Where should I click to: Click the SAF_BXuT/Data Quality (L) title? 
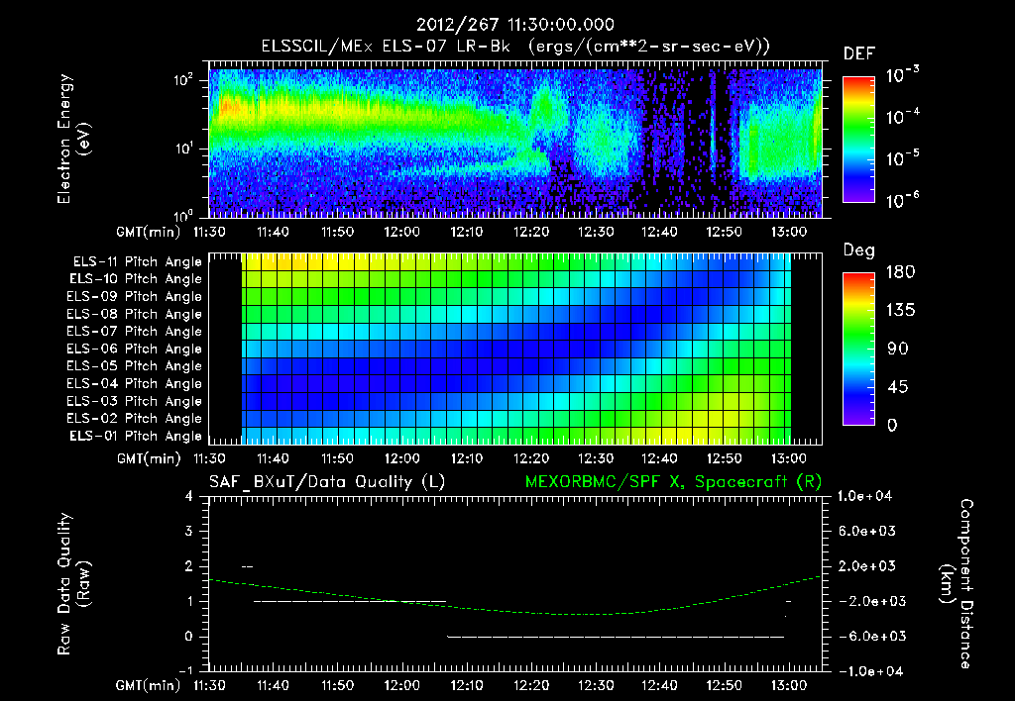point(327,482)
